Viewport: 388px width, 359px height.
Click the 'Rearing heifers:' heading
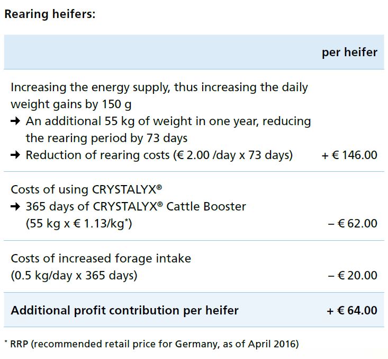(50, 14)
